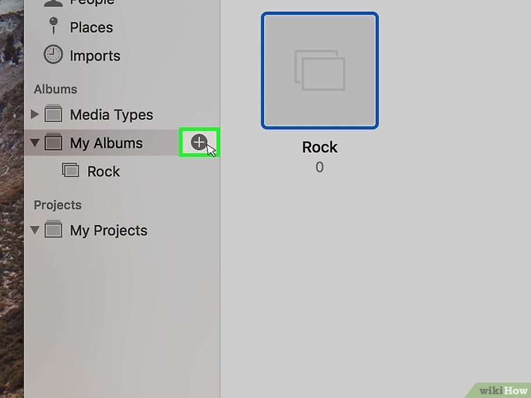The image size is (531, 398).
Task: Collapse the My Albums disclosure triangle
Action: [x=35, y=143]
